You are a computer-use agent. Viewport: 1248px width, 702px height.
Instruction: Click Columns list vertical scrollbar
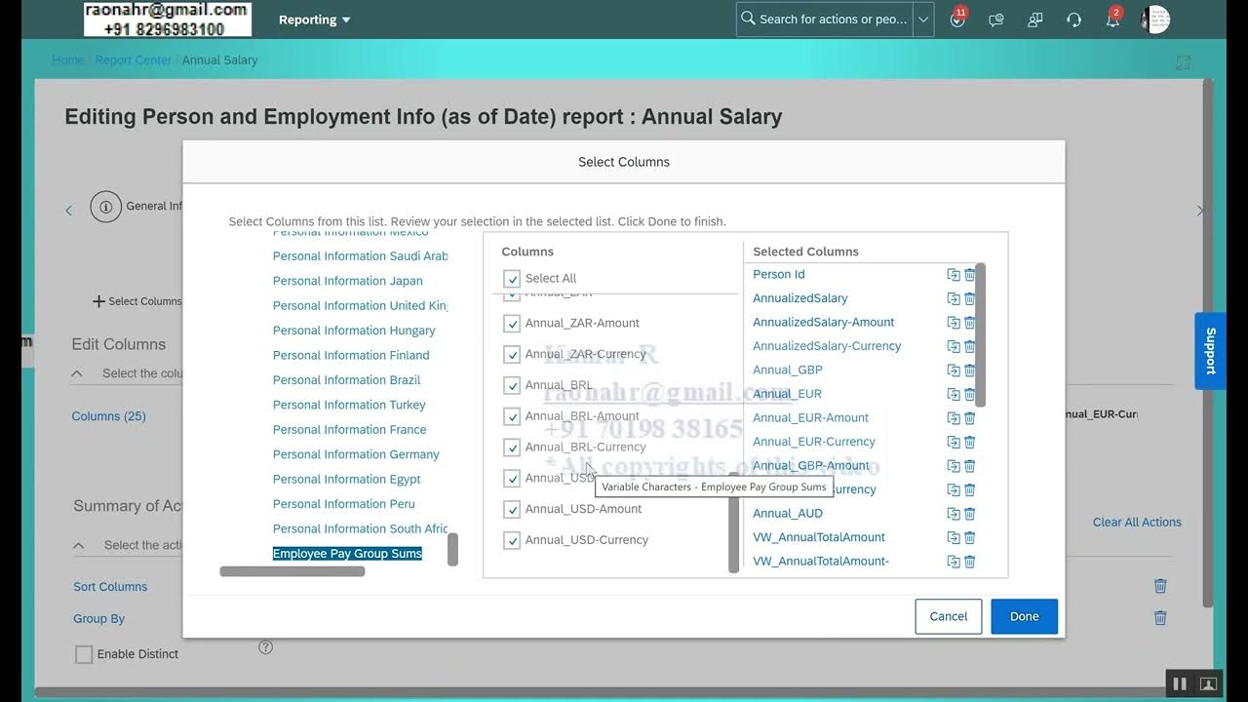tap(733, 522)
